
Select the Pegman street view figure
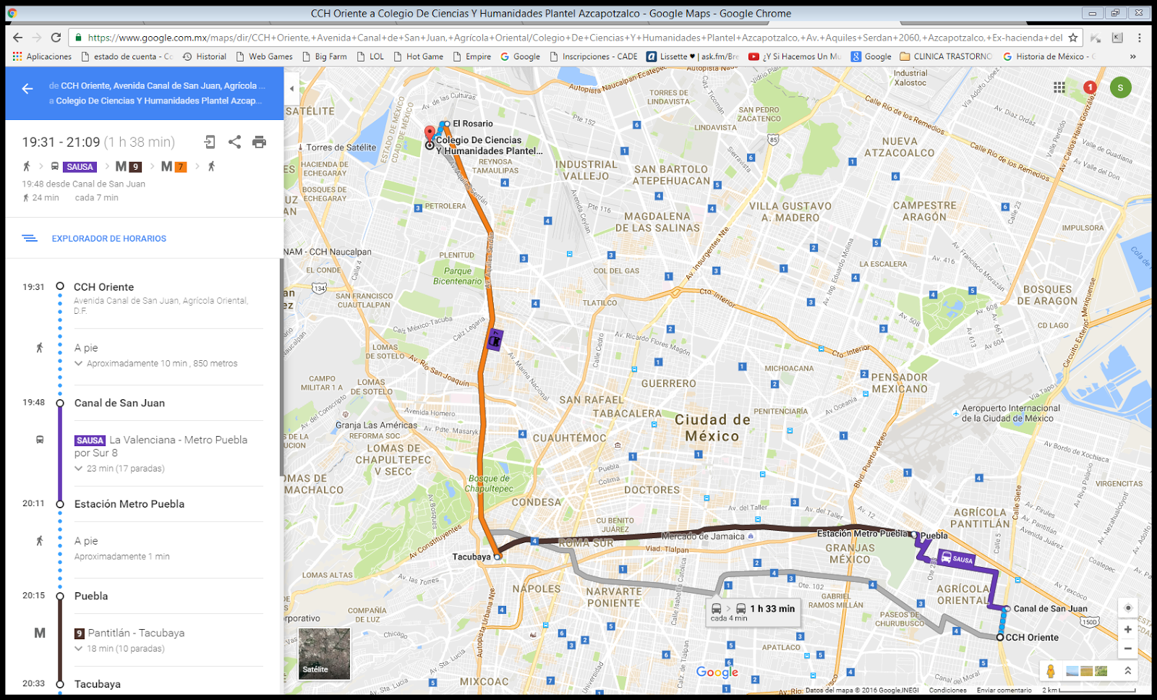click(1052, 669)
